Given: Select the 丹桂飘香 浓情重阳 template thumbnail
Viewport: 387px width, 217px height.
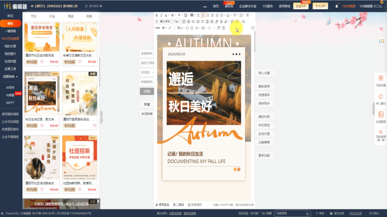Looking at the screenshot, I should (80, 94).
